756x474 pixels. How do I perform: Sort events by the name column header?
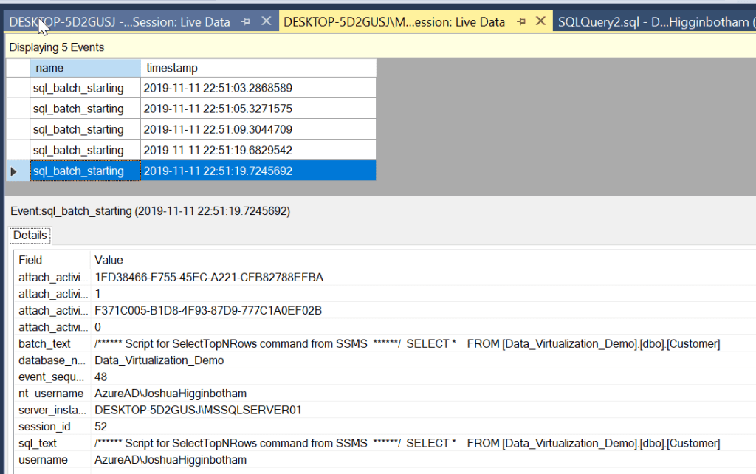pyautogui.click(x=85, y=68)
